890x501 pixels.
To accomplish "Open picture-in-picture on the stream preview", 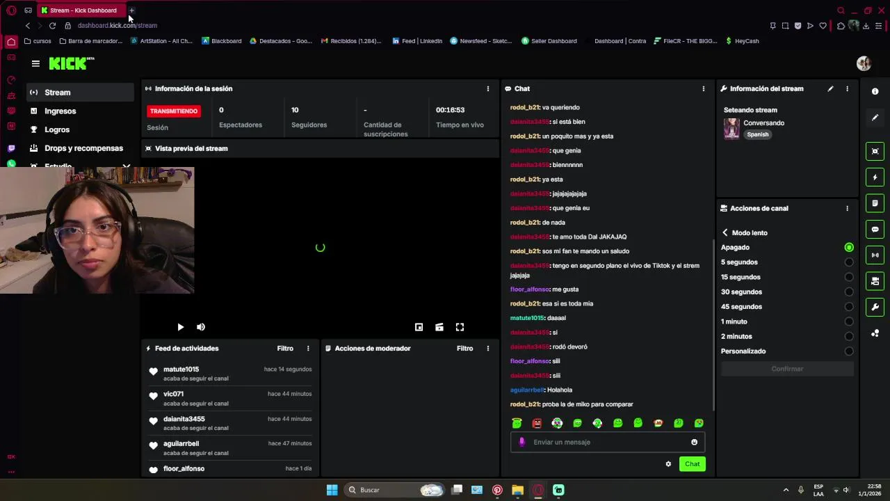I will click(x=419, y=327).
